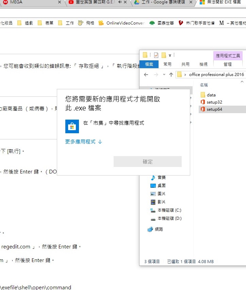Open the 檢視 ribbon tab

203,64
